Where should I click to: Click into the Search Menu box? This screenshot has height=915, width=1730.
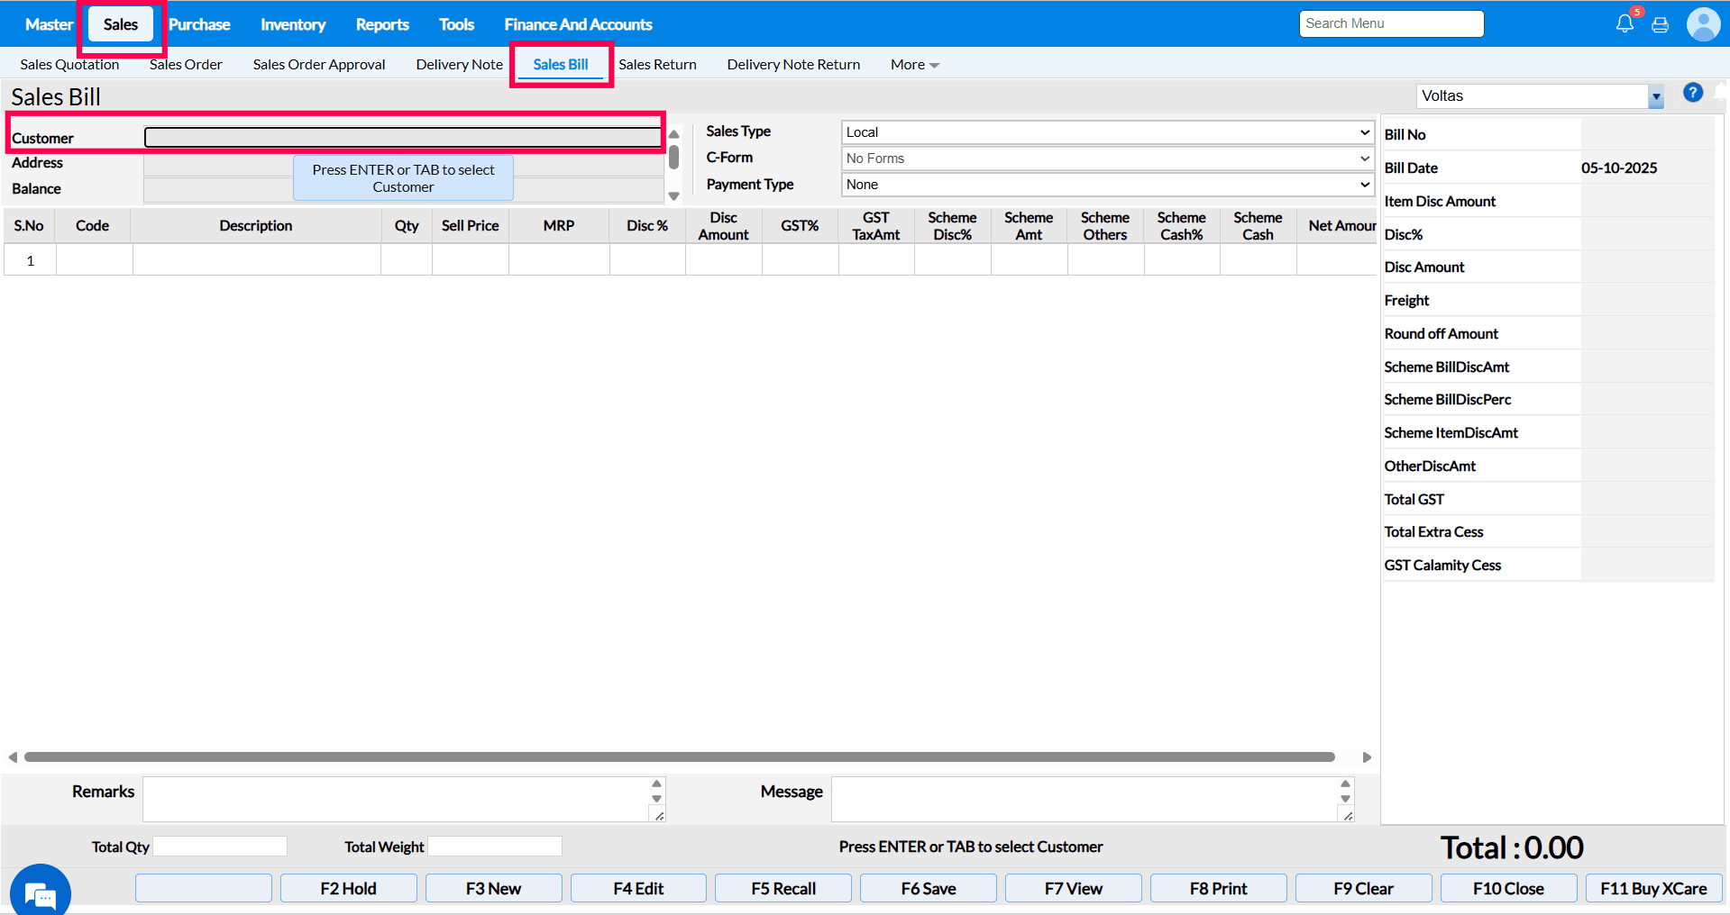[x=1391, y=23]
